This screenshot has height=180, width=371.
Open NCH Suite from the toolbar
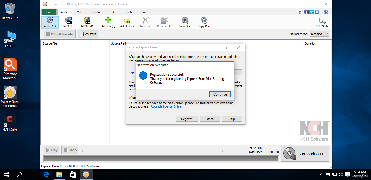tap(322, 22)
